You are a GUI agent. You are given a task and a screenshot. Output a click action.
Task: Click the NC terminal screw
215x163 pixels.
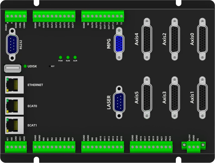[x=88, y=16]
